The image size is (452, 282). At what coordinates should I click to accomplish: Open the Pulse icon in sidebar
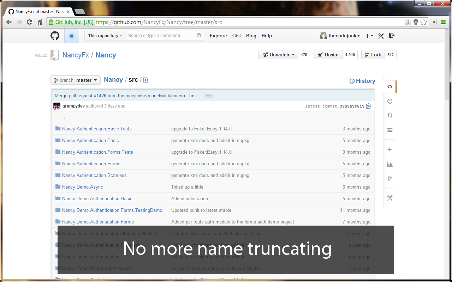(x=390, y=149)
